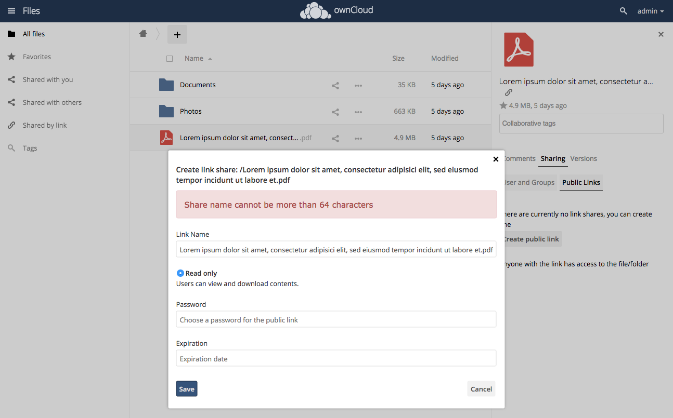Click the PDF file icon in list
Viewport: 673px width, 418px height.
tap(166, 138)
